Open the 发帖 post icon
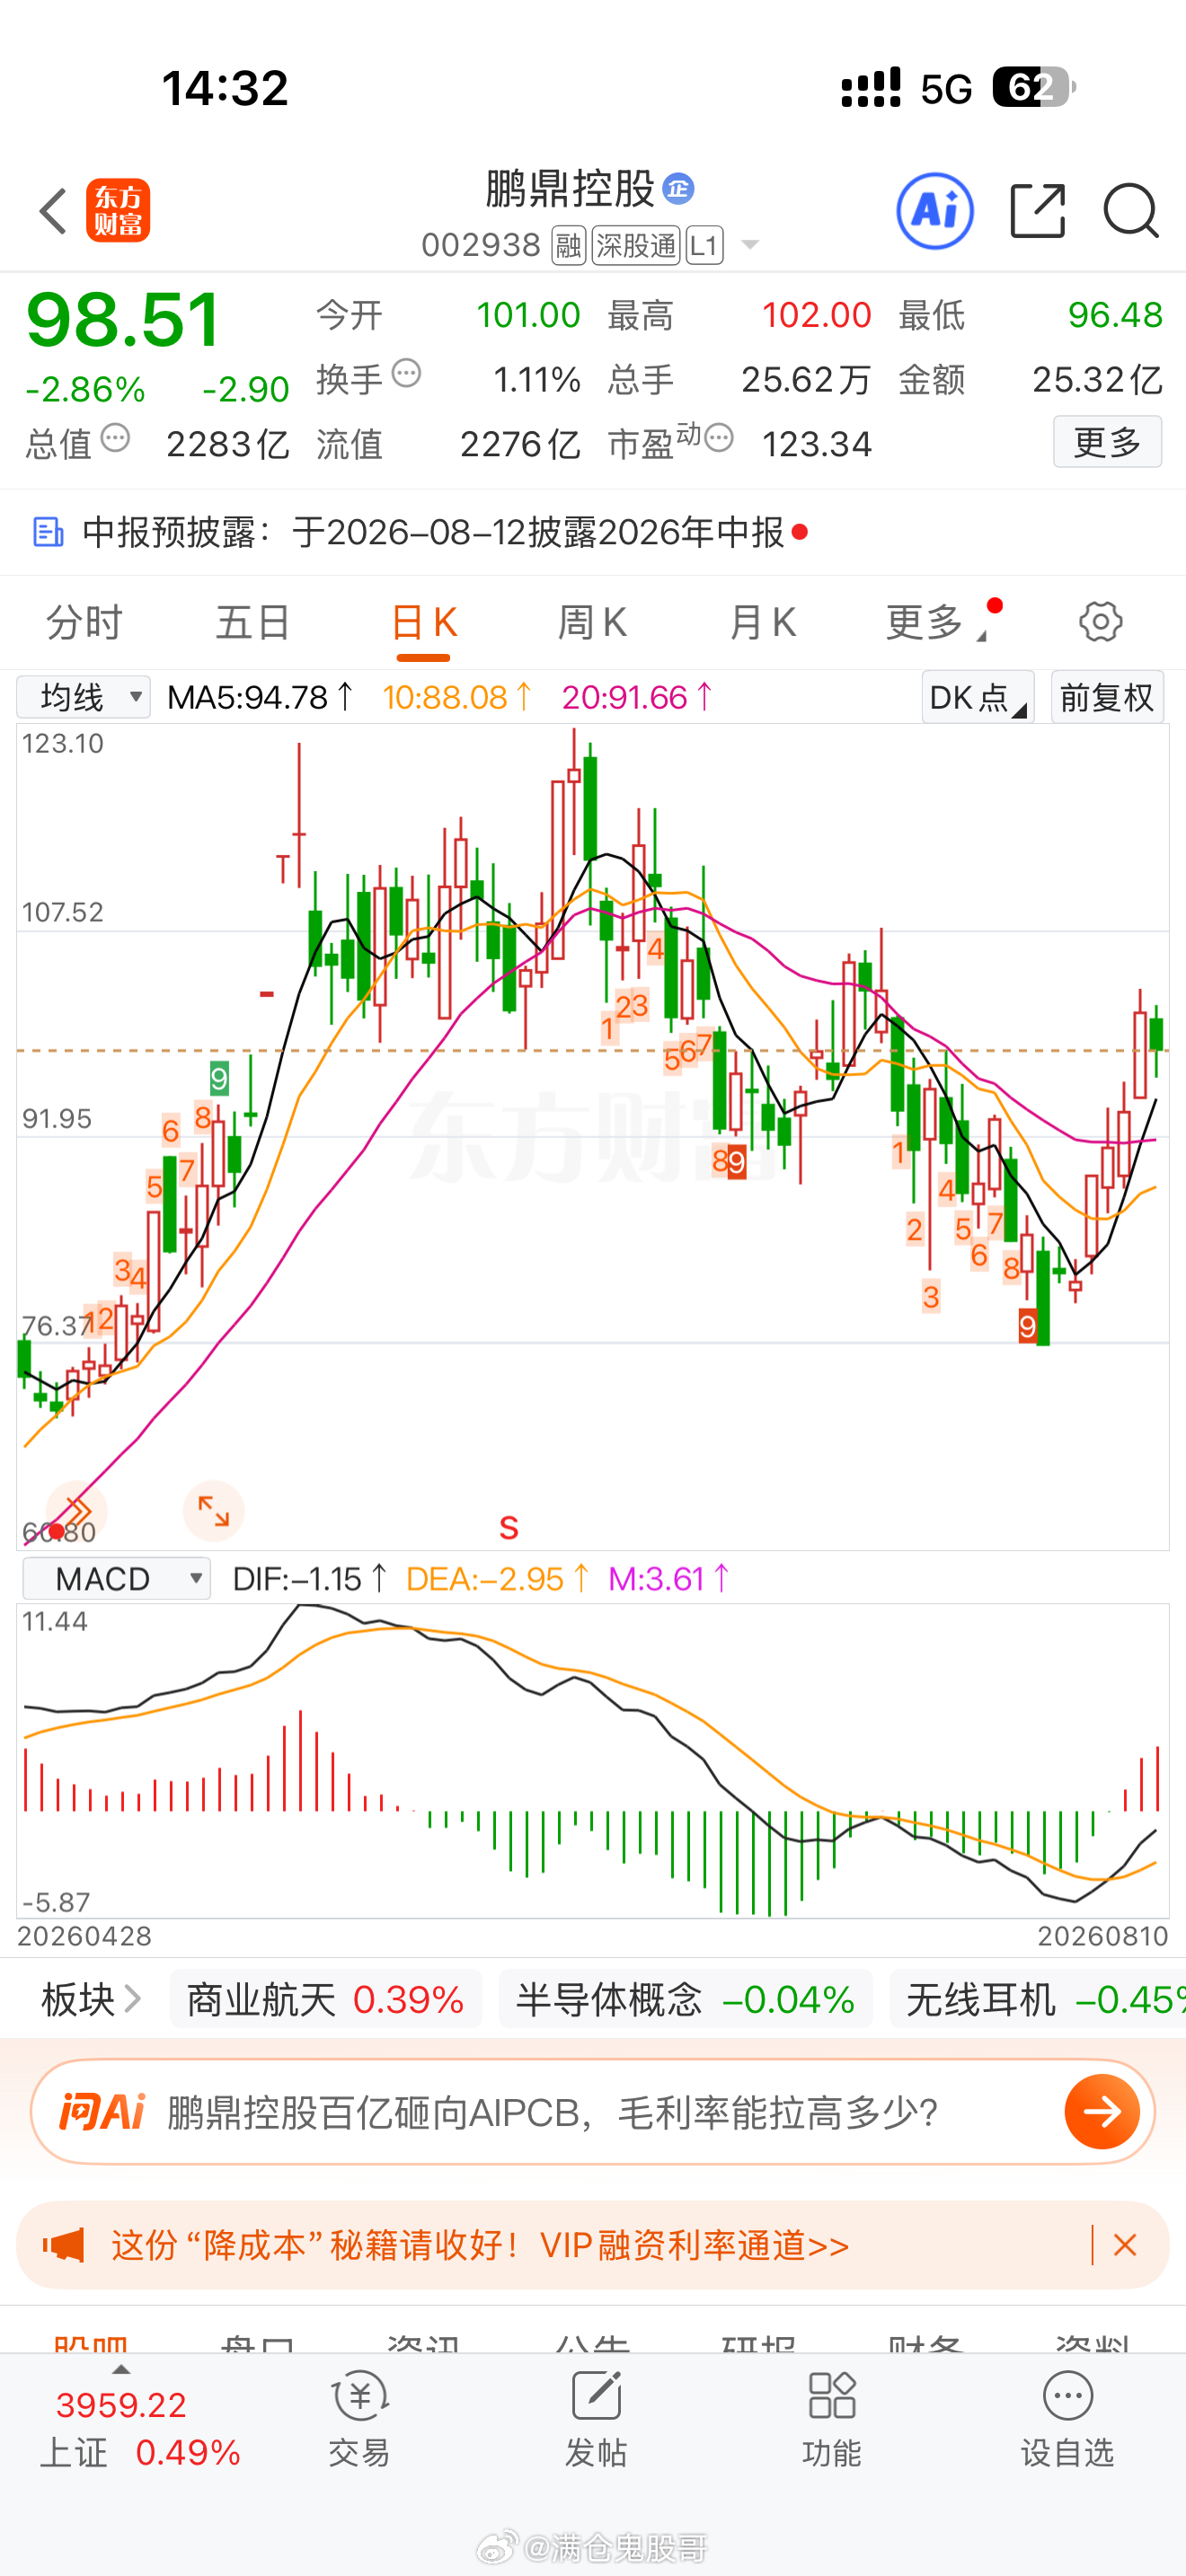 point(596,2419)
